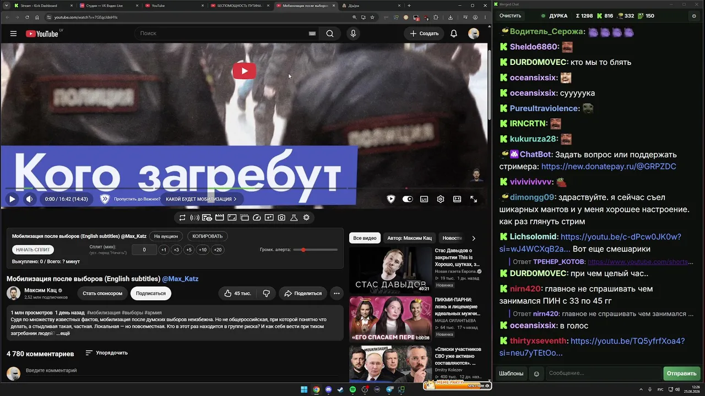This screenshot has height=396, width=705.
Task: Click "Стать спонсором" button
Action: click(x=102, y=294)
